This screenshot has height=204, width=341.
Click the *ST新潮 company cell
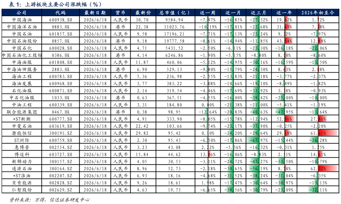[22, 119]
